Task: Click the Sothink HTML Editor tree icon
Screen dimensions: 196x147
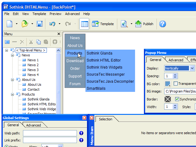Action: [24, 104]
